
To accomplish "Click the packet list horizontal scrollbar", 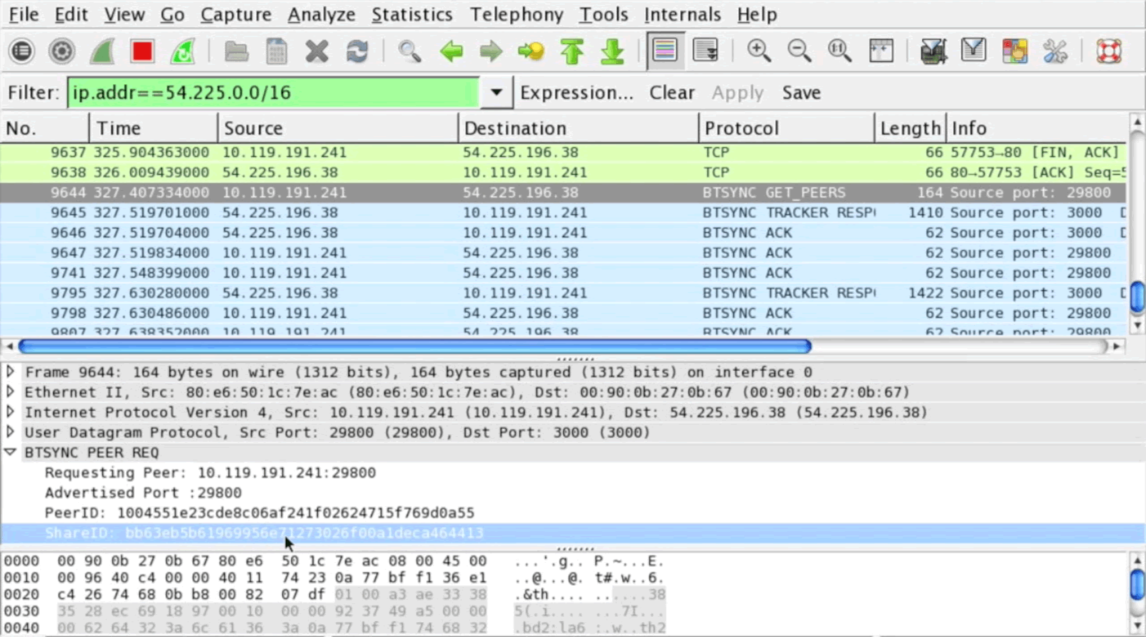I will (x=415, y=346).
